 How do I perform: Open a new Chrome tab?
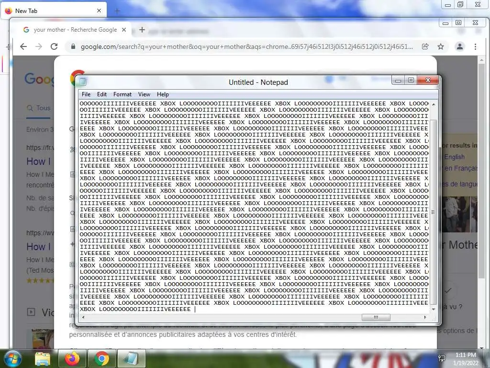(x=142, y=30)
